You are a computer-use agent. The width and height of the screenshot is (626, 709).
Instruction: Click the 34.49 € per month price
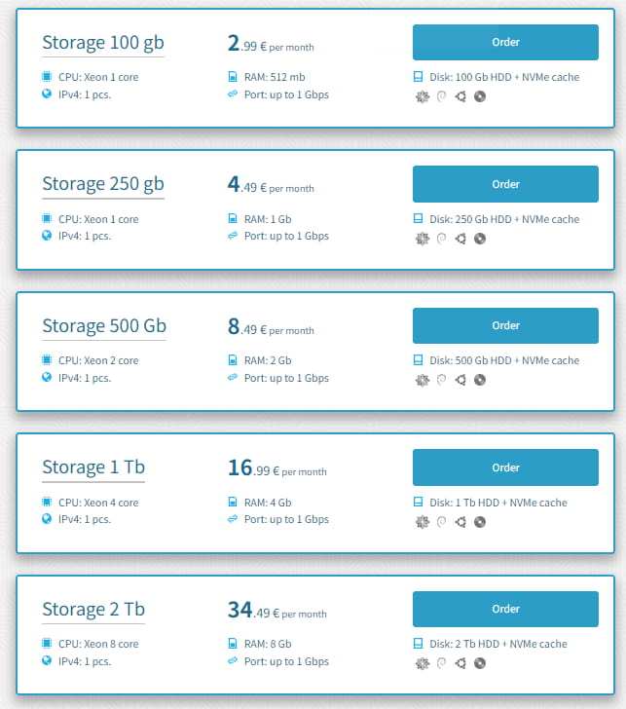pyautogui.click(x=276, y=611)
